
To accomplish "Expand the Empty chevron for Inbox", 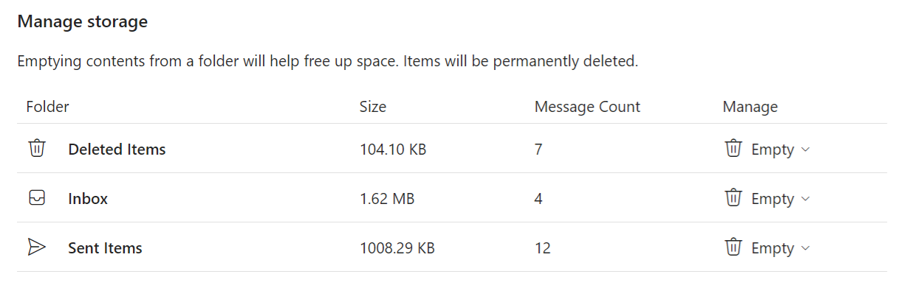I will (x=806, y=199).
